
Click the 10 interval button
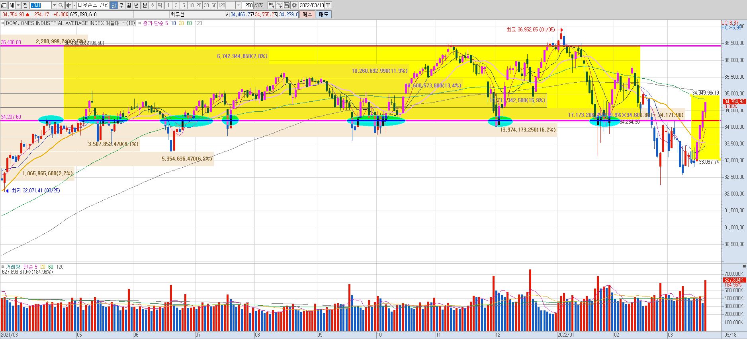(191, 5)
